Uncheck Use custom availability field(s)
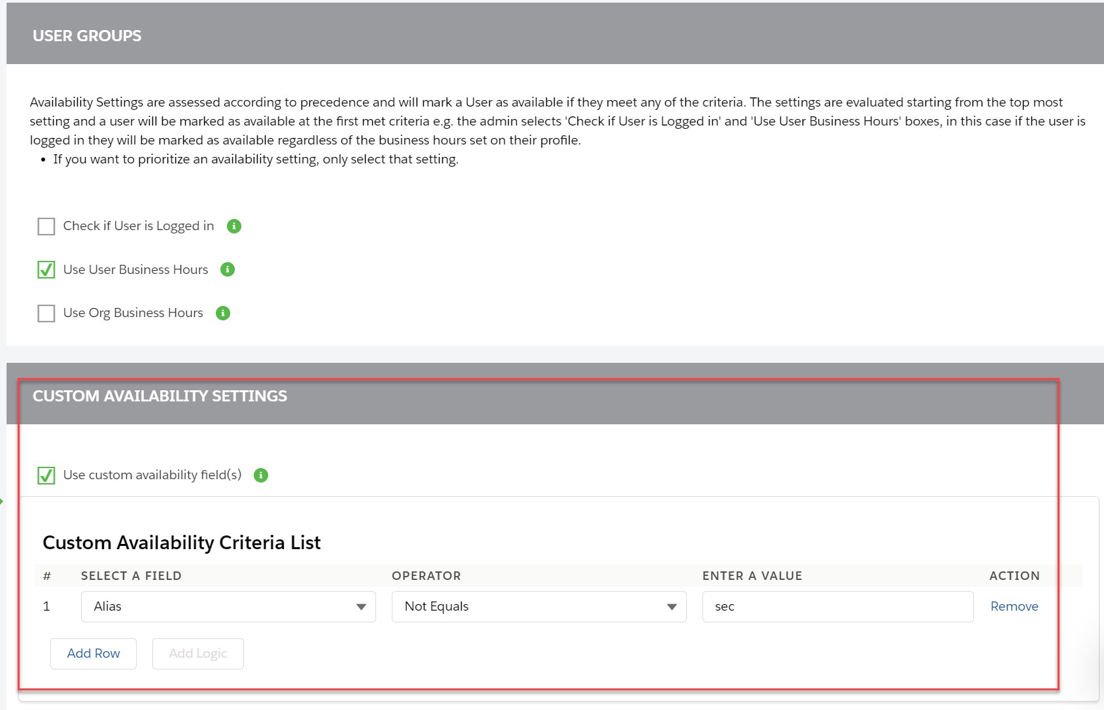The width and height of the screenshot is (1104, 710). point(46,475)
